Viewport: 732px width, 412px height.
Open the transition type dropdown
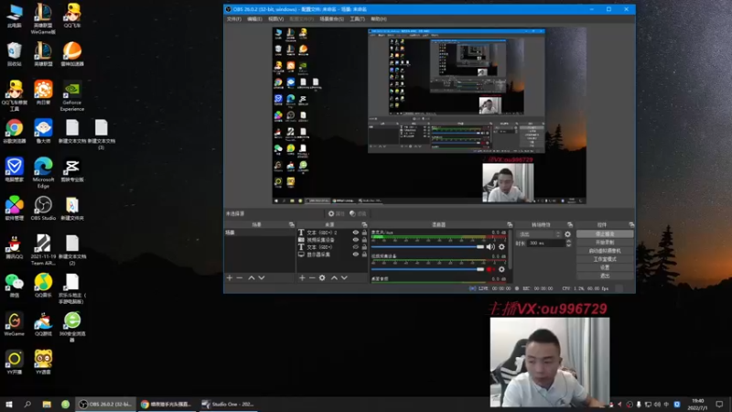point(539,234)
